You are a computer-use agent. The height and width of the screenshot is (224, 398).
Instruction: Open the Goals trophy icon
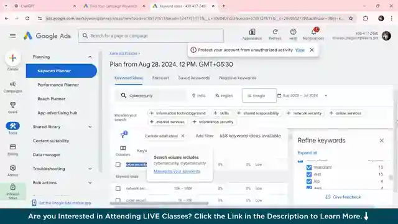click(x=12, y=105)
